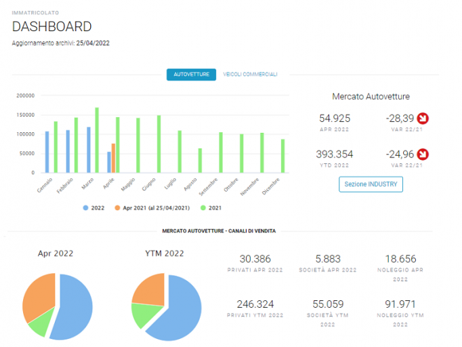Click the green Giugno 2021 bar
This screenshot has height=347, width=462.
pos(159,144)
